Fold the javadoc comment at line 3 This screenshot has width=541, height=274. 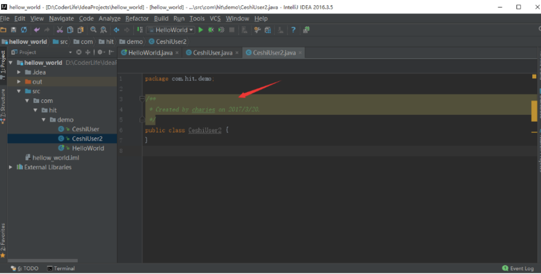point(142,99)
